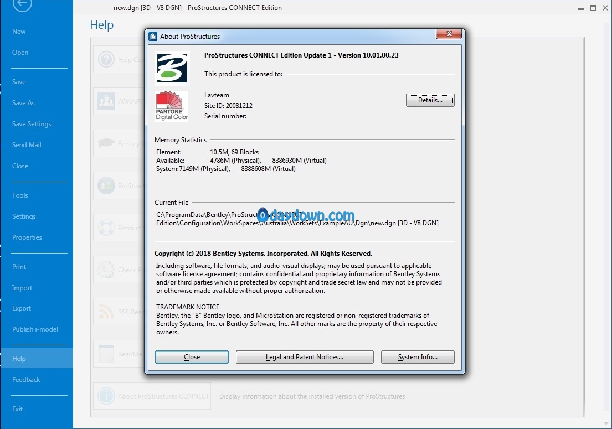612x429 pixels.
Task: Select the Help sidebar item
Action: 37,358
